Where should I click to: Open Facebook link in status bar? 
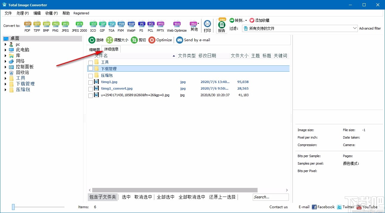point(323,207)
